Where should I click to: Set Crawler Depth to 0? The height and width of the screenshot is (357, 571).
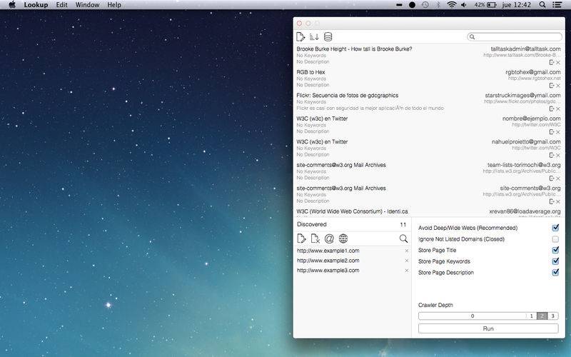coord(473,316)
